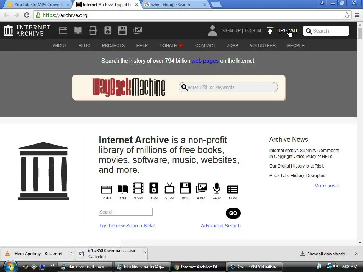
Task: Click the UPLOAD link
Action: pyautogui.click(x=287, y=30)
